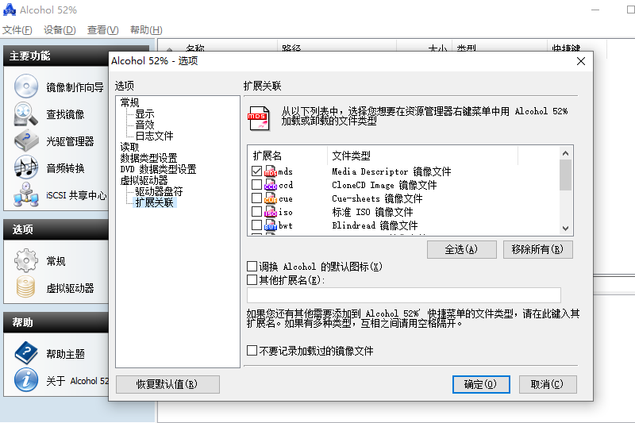Click 'Cue-sheets 镜像文件' text
The width and height of the screenshot is (635, 423).
[x=377, y=198]
